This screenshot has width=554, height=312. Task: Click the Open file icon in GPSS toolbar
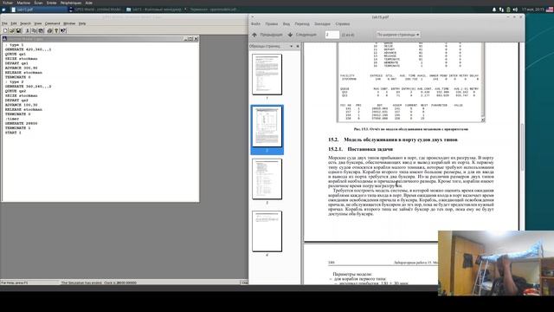(11, 31)
